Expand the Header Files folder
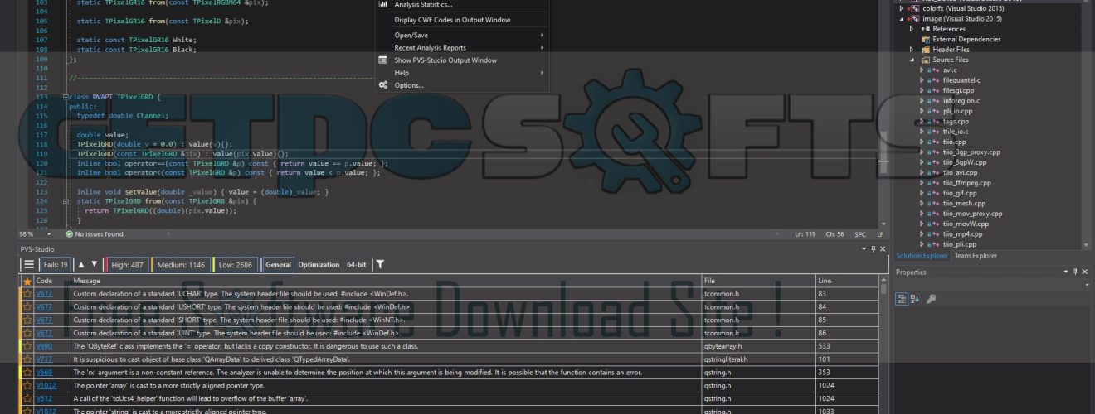The width and height of the screenshot is (1095, 414). pos(913,50)
